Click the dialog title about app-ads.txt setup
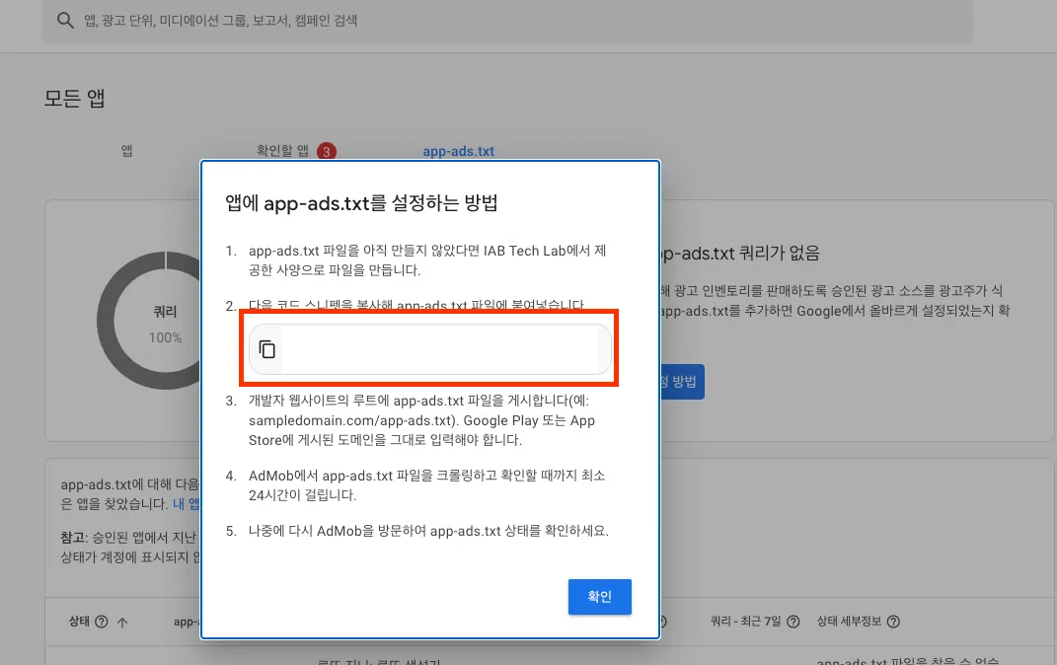 point(361,203)
